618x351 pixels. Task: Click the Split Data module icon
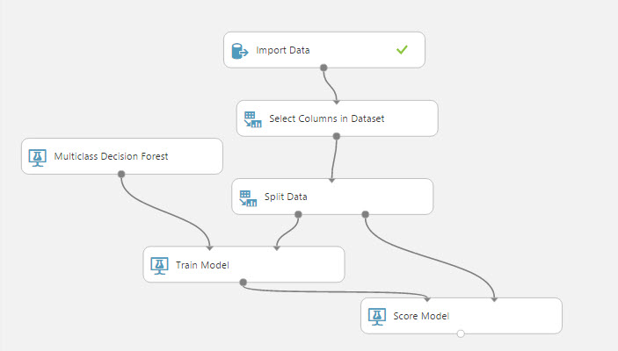(247, 197)
